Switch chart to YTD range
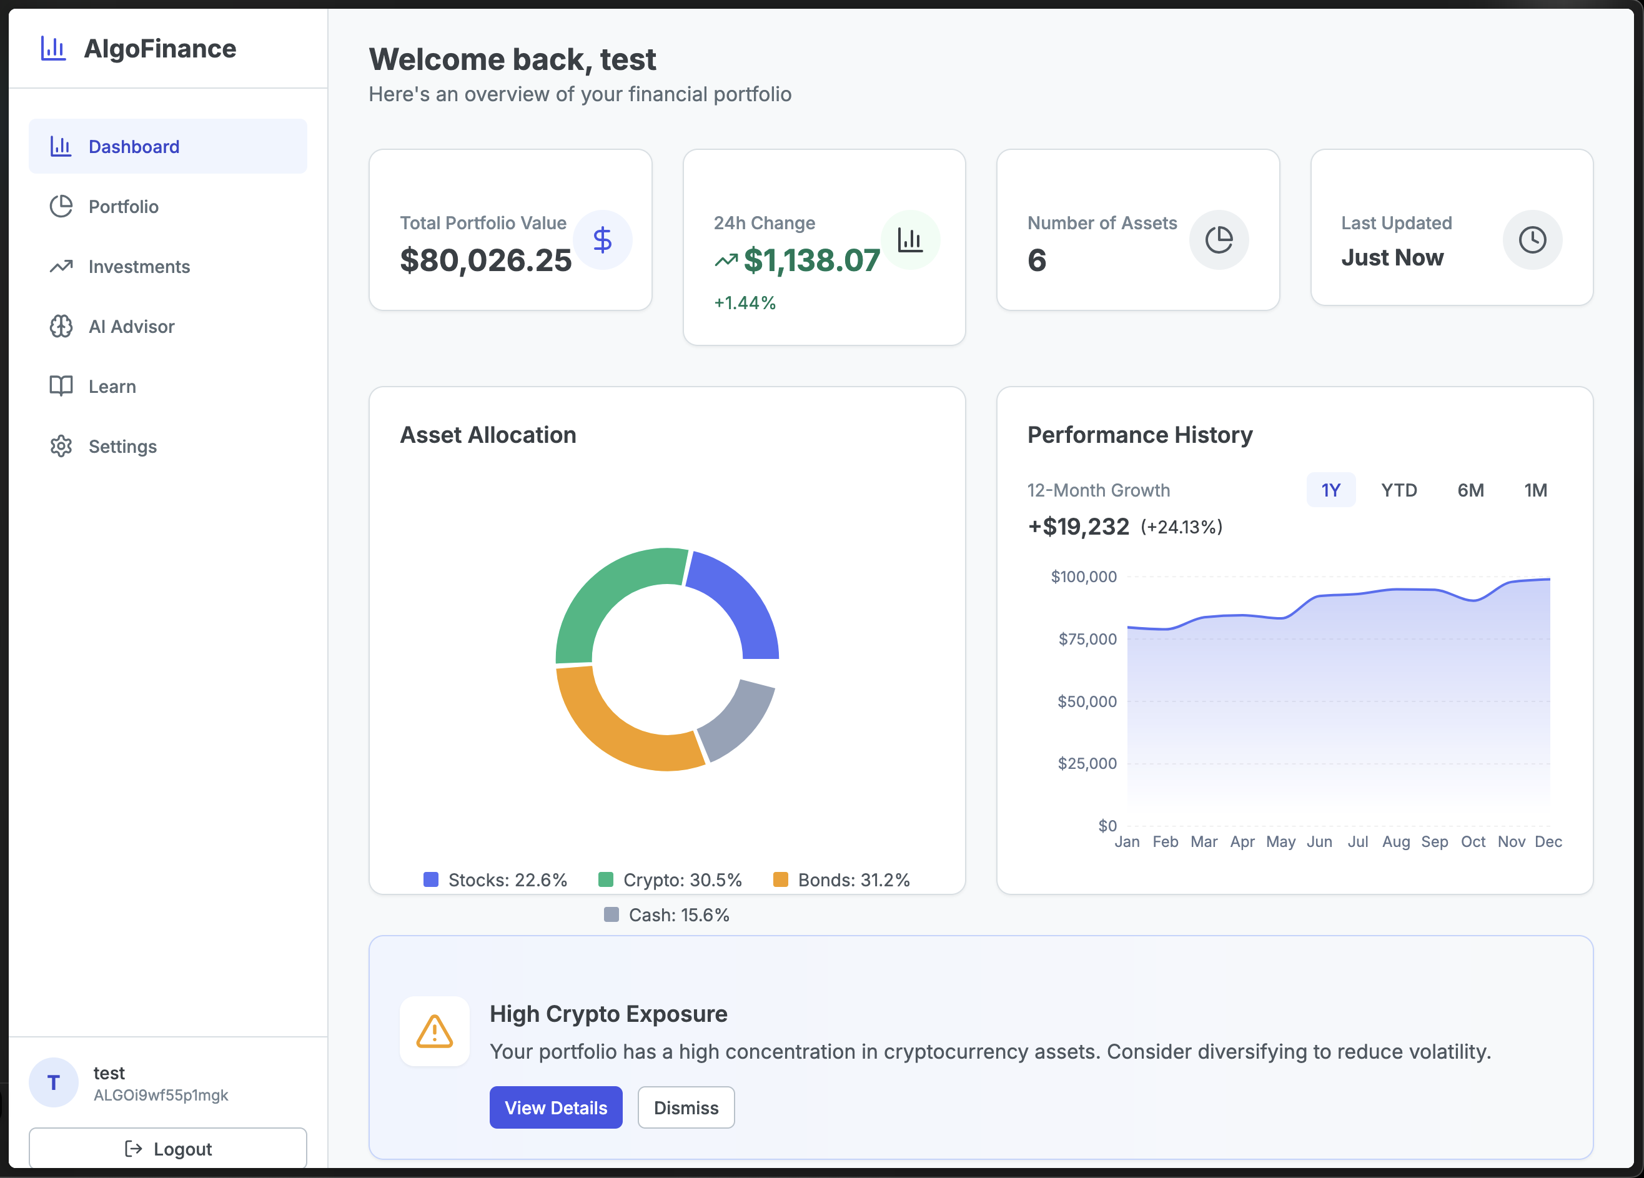Image resolution: width=1644 pixels, height=1178 pixels. point(1399,490)
